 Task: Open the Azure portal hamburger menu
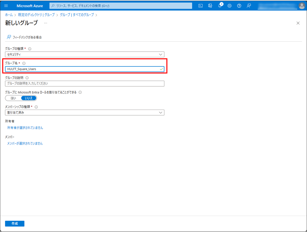[x=6, y=6]
